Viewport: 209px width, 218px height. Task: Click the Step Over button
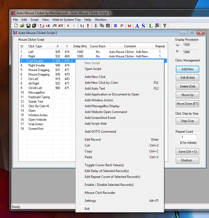[187, 121]
